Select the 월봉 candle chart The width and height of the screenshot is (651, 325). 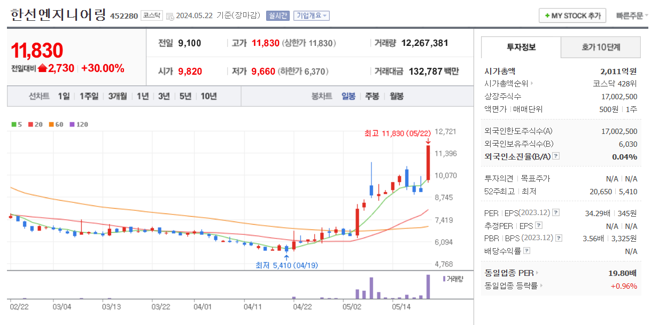[397, 96]
